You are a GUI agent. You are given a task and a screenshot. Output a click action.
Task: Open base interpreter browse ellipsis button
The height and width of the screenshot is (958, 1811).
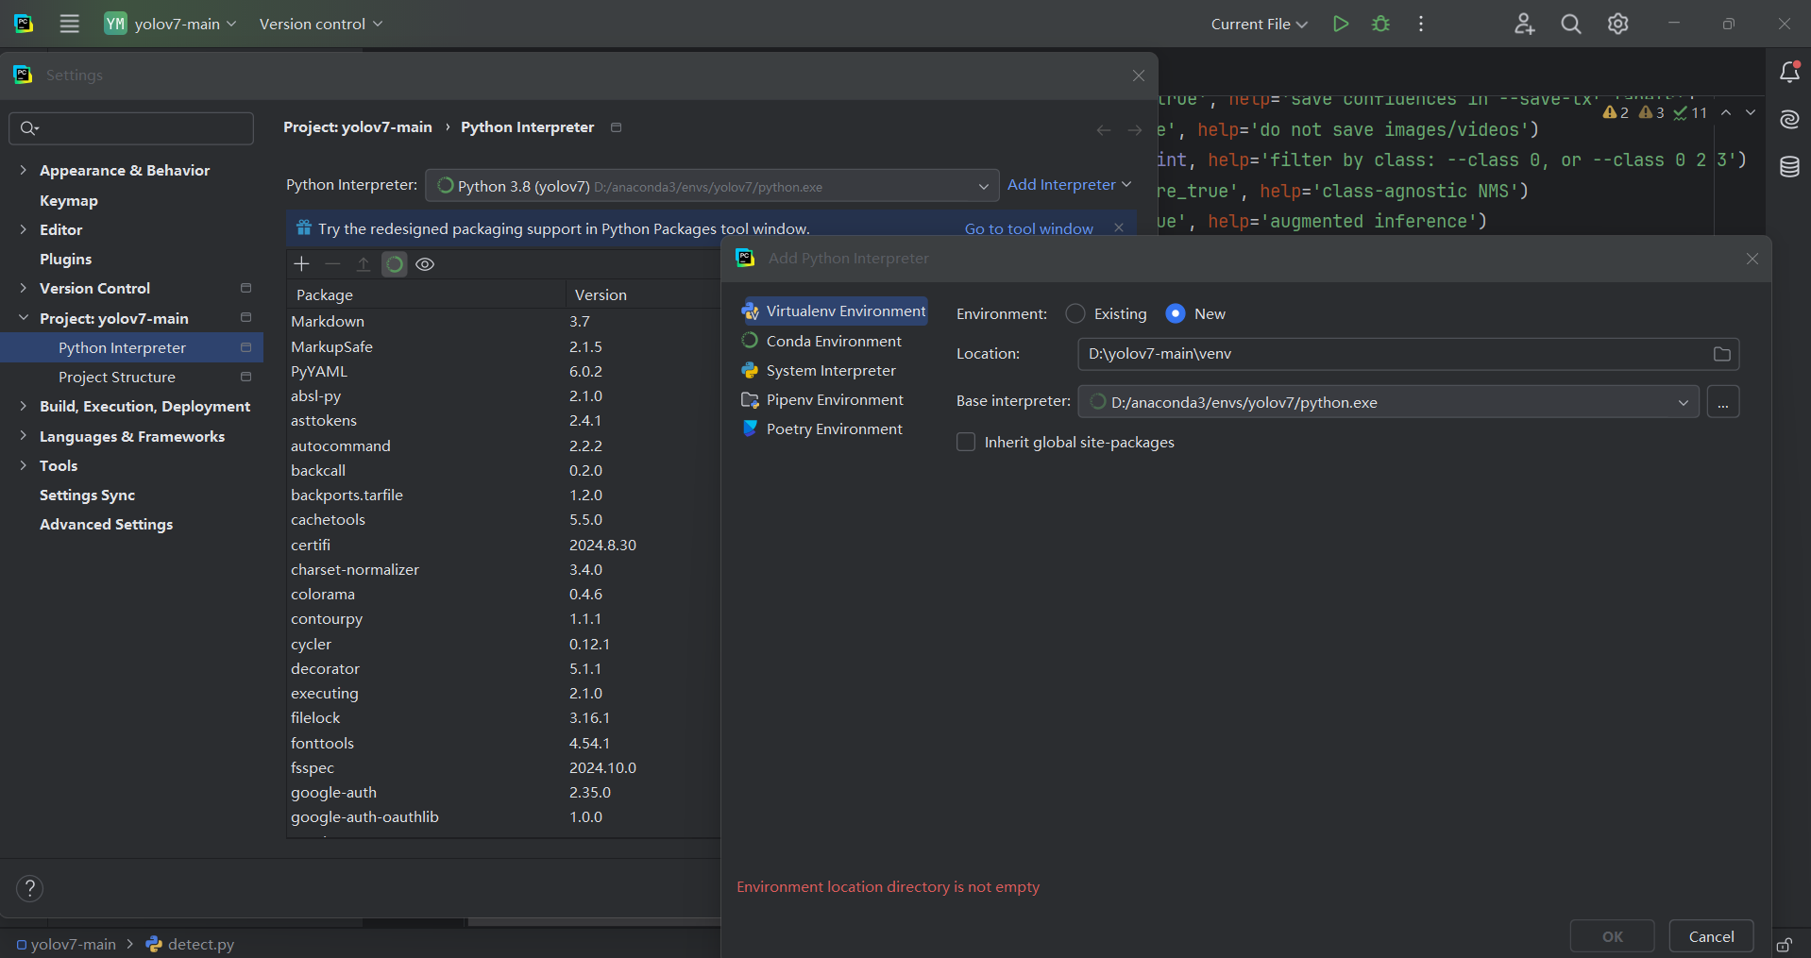[1723, 402]
